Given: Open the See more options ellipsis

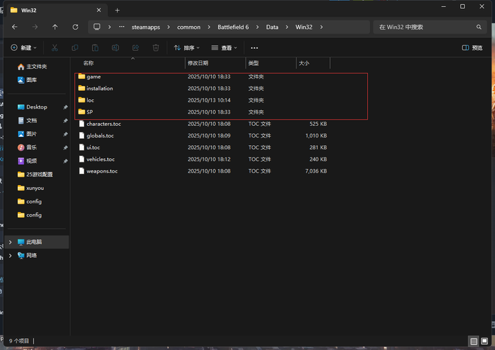Looking at the screenshot, I should coord(254,48).
